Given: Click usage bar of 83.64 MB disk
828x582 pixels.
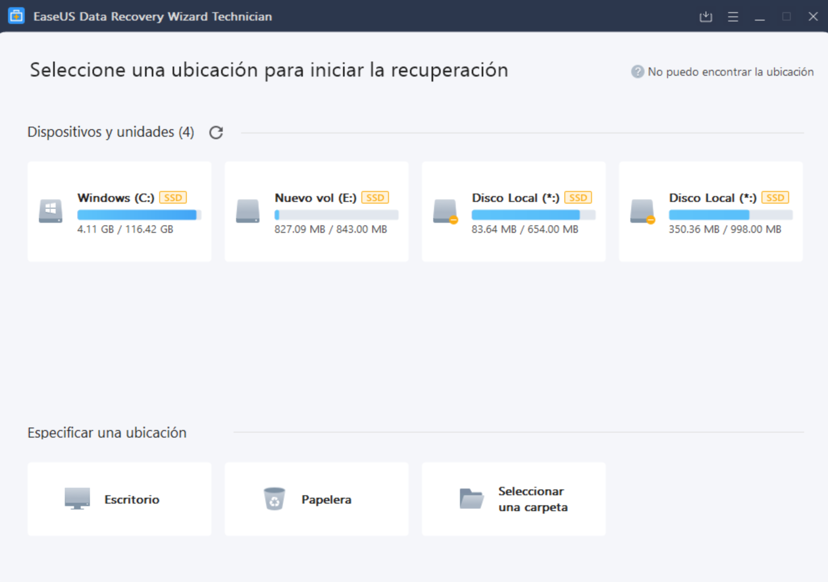Looking at the screenshot, I should (x=534, y=215).
